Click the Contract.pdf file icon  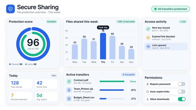tap(69, 81)
